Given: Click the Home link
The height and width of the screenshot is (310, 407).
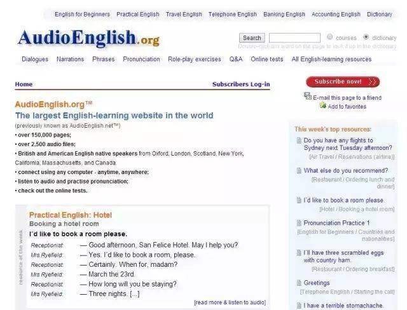Looking at the screenshot, I should point(24,84).
